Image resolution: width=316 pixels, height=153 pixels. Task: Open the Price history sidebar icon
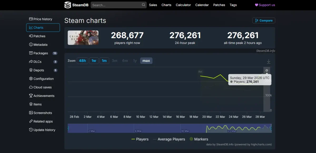[31, 19]
